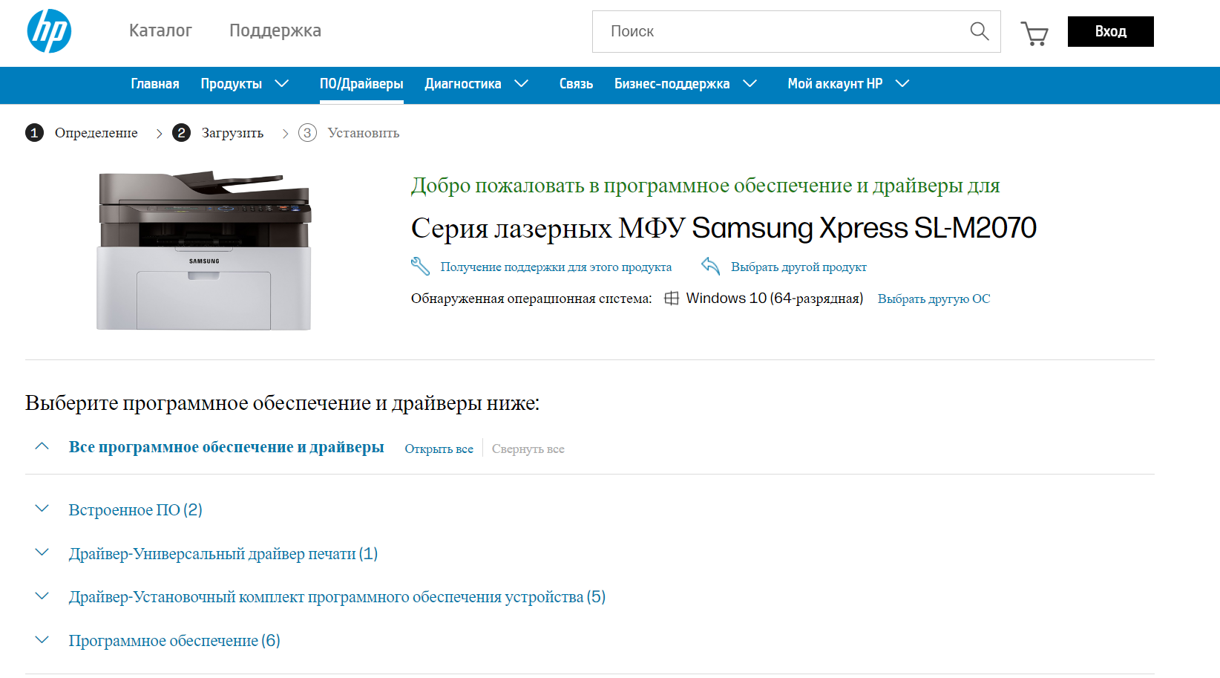Click the Вход login button
The height and width of the screenshot is (678, 1220).
coord(1110,31)
